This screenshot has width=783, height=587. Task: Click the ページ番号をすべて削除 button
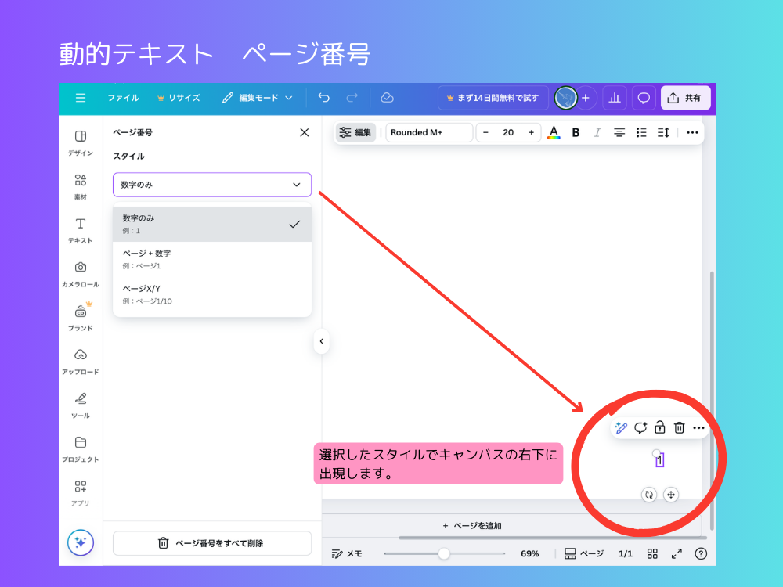(211, 543)
